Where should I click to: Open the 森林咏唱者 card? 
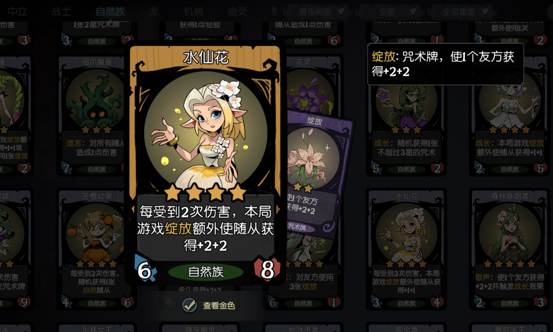pyautogui.click(x=509, y=249)
